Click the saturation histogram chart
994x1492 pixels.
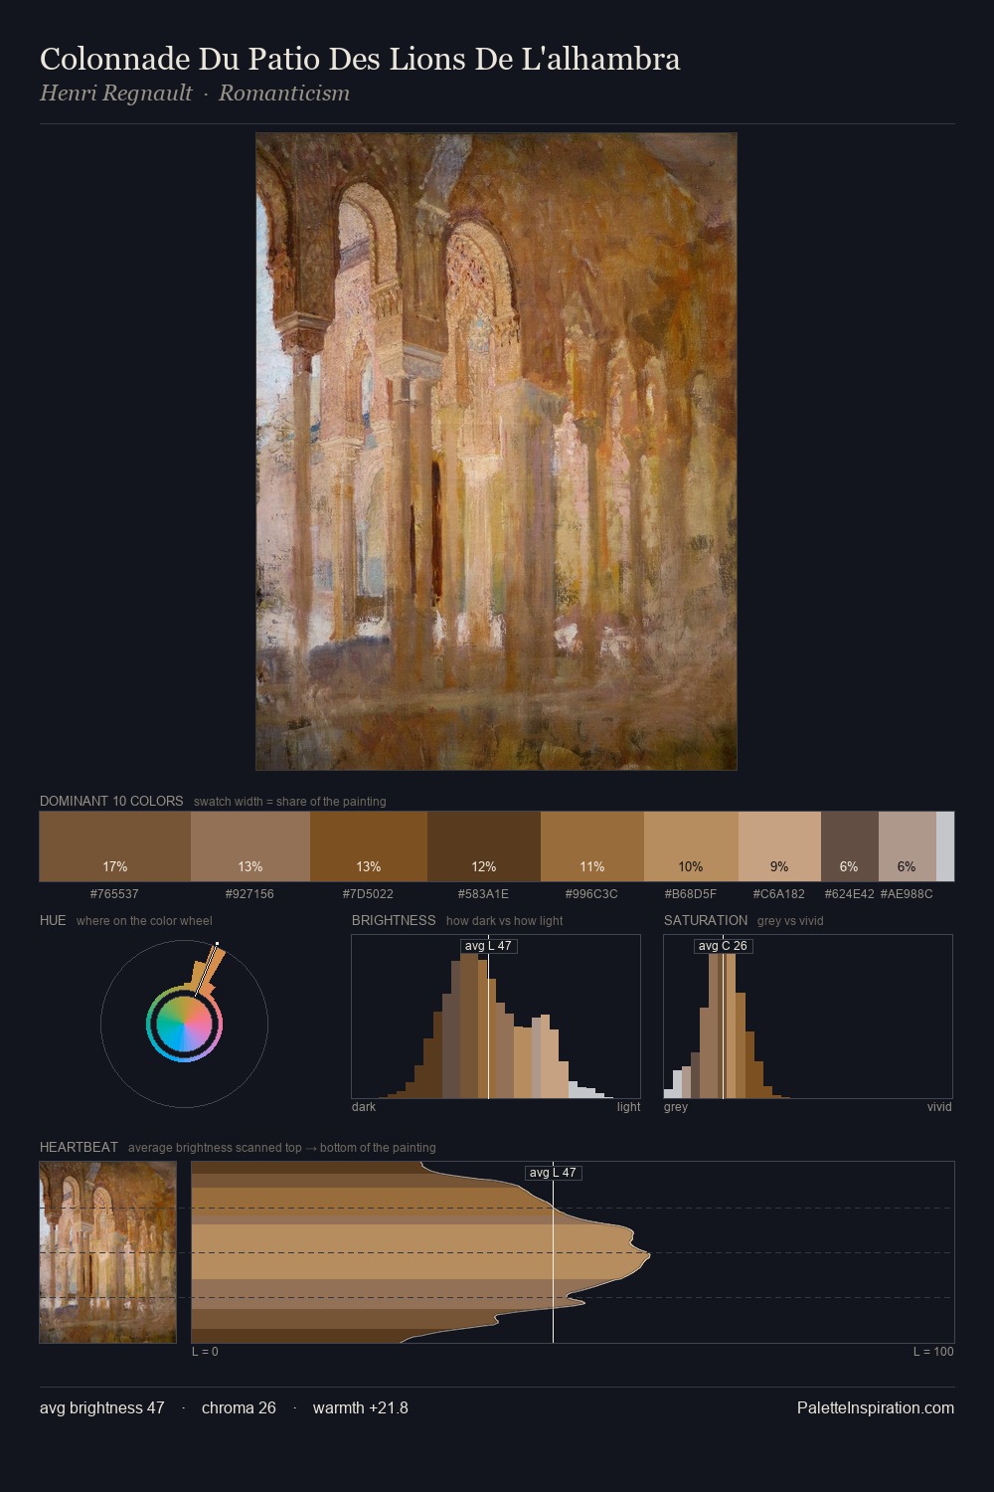[x=808, y=1017]
